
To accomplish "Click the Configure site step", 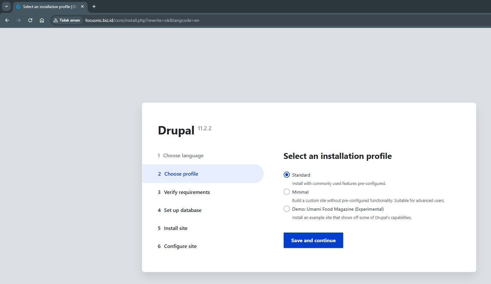I will [180, 246].
